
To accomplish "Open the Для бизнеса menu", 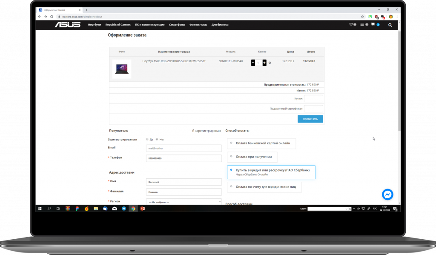I will (x=220, y=25).
